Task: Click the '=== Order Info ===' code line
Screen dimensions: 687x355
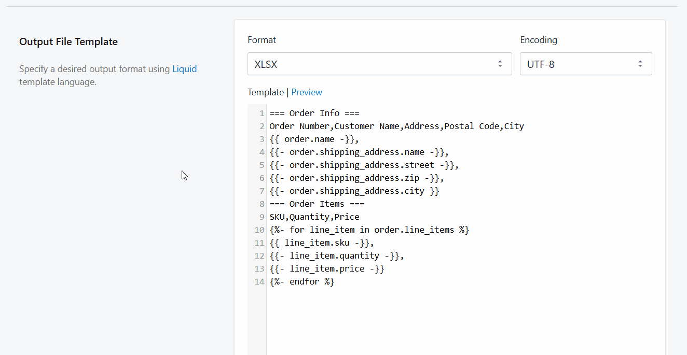Action: tap(314, 113)
